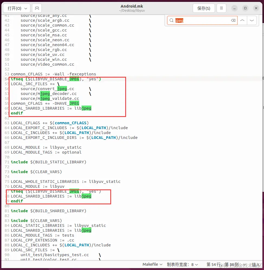Create a new document tab
The image size is (264, 270).
pyautogui.click(x=37, y=8)
